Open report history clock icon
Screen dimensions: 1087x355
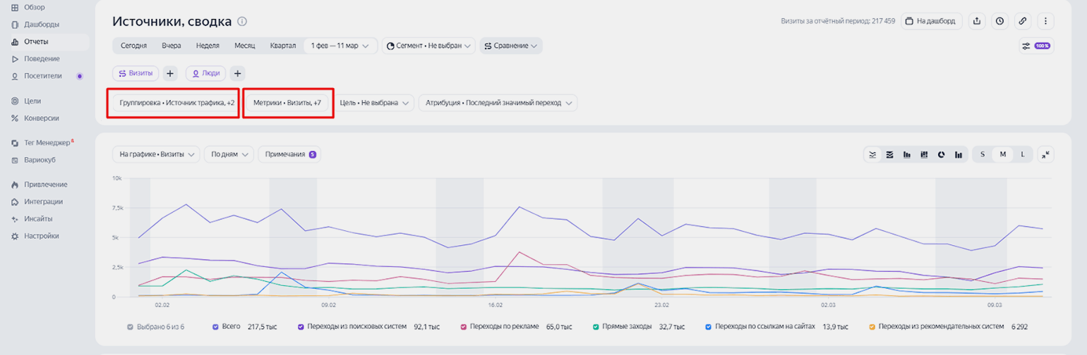point(999,21)
